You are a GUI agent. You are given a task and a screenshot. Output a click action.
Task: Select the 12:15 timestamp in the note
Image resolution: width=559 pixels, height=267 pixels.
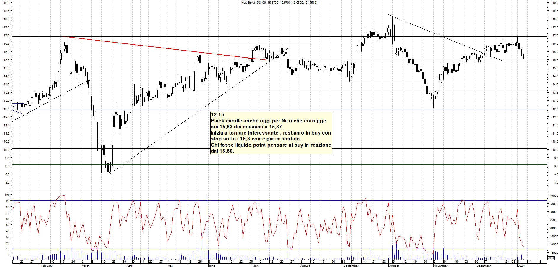(x=217, y=115)
